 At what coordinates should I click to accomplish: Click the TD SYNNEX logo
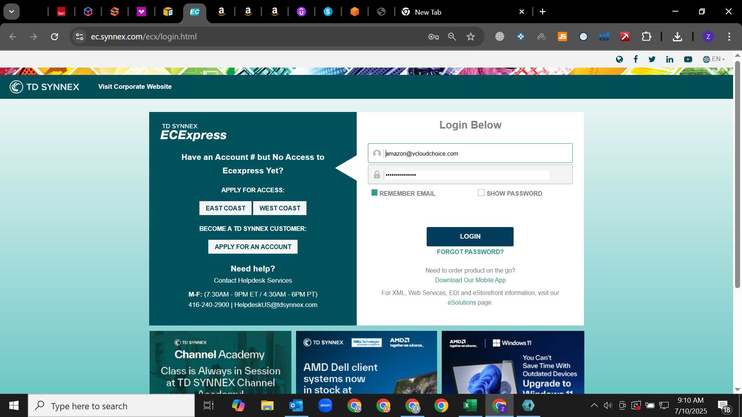tap(44, 87)
